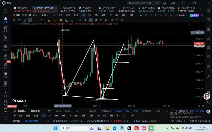Screen dimensions: 212x132
Task: Open the VIP sidebar icon
Action: [x=5, y=110]
